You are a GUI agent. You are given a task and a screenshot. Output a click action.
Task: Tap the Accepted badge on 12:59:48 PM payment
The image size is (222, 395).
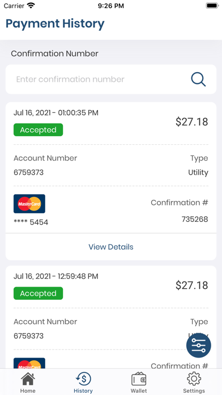[x=38, y=293]
